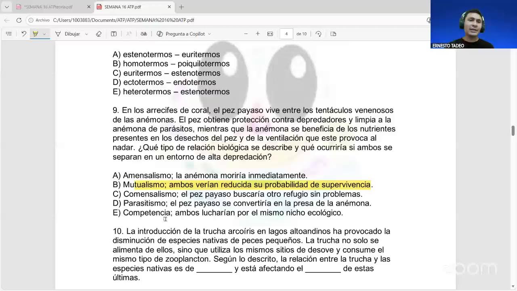The height and width of the screenshot is (291, 517).
Task: Select the yellow highlighter tool
Action: click(x=36, y=34)
